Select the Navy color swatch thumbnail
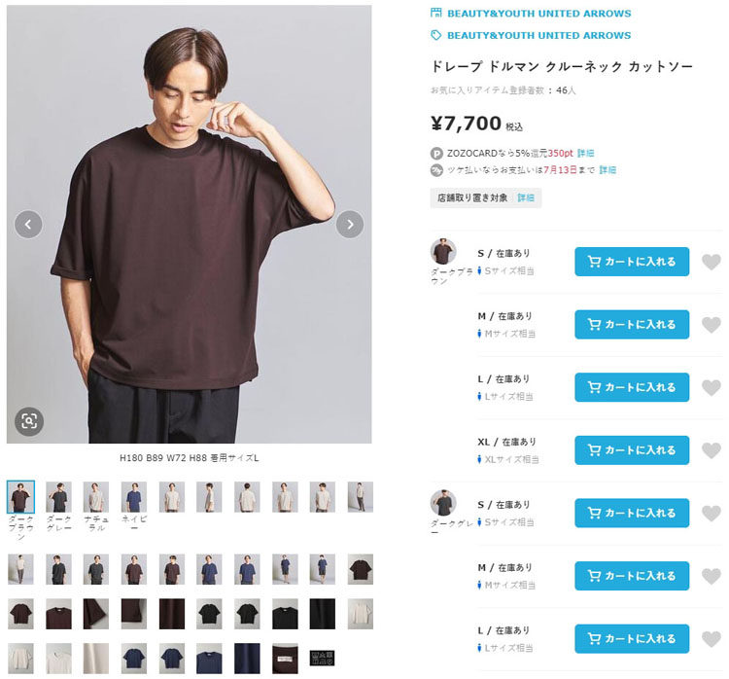 [x=134, y=496]
